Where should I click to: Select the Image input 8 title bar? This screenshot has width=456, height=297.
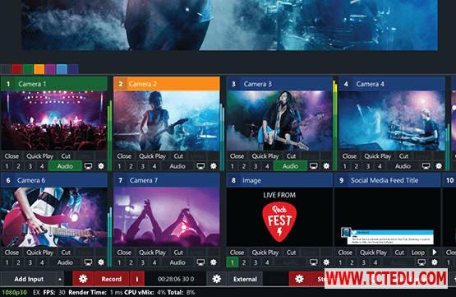pos(279,180)
